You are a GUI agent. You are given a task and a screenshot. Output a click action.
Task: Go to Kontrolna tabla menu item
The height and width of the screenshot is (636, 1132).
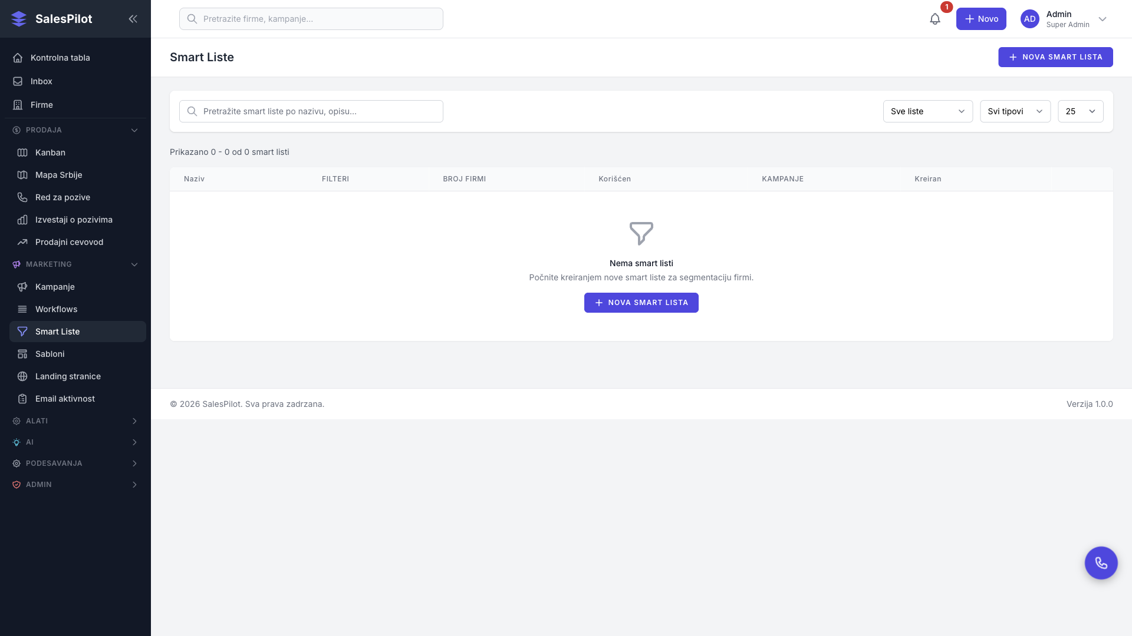60,58
